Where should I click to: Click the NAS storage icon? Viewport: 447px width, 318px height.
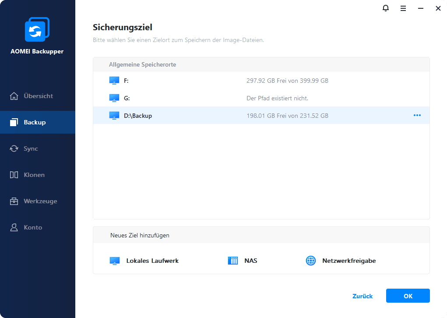point(233,261)
